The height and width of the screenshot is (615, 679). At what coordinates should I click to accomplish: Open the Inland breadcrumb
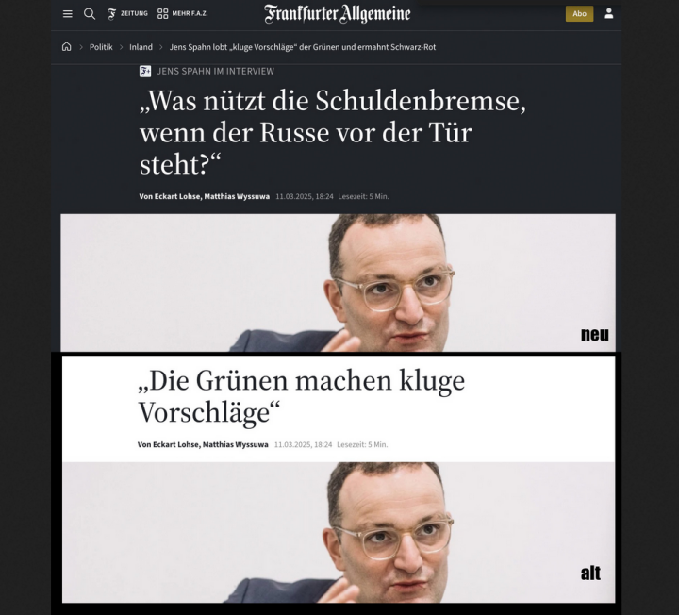point(141,47)
